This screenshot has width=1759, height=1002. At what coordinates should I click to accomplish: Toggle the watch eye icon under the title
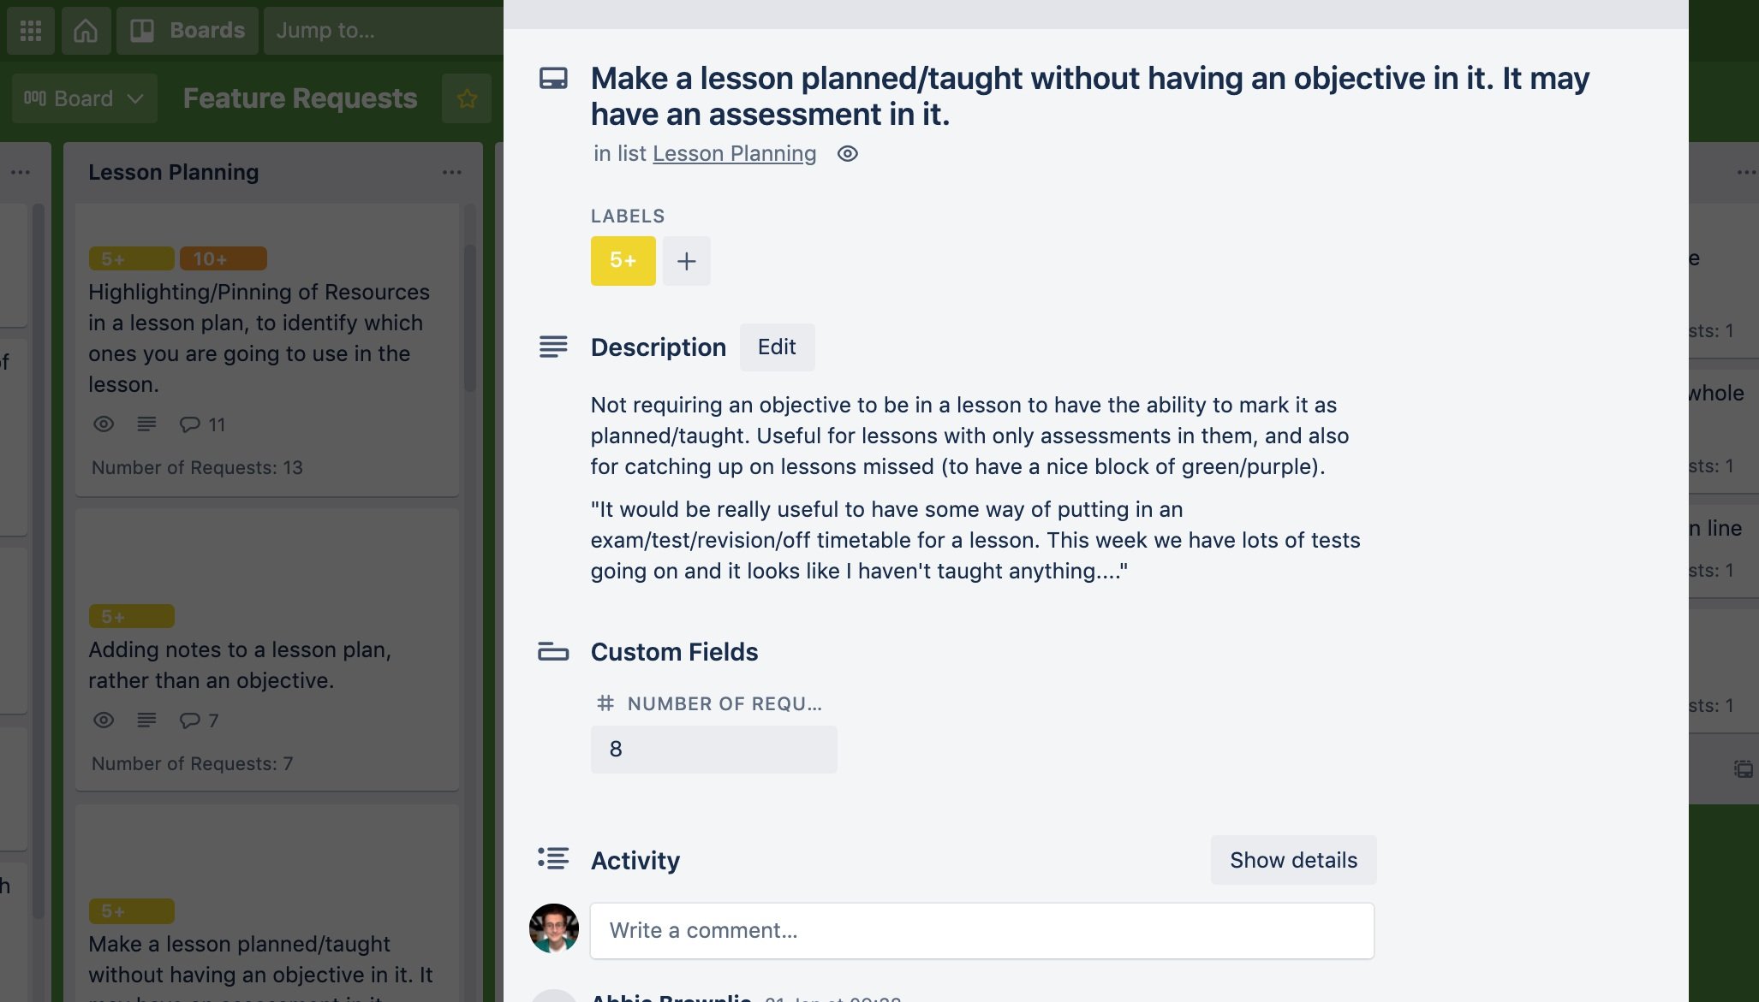pyautogui.click(x=847, y=154)
